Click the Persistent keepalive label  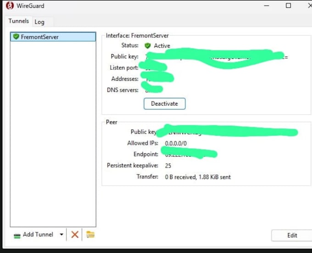click(133, 165)
